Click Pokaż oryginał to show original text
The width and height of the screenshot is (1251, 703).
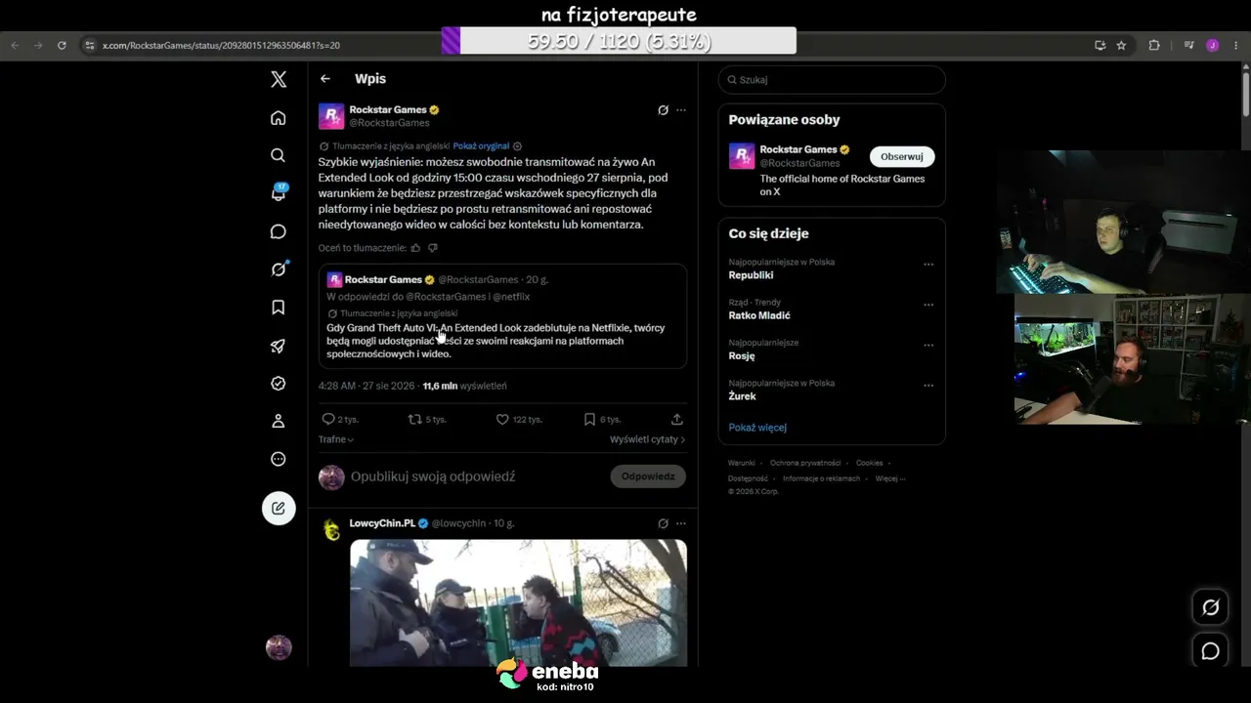coord(481,146)
